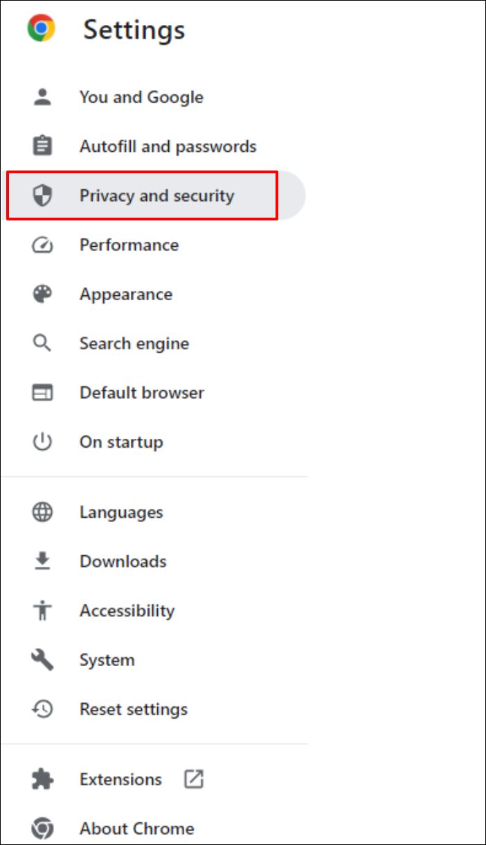Open the Extensions page
This screenshot has height=845, width=486.
point(120,779)
